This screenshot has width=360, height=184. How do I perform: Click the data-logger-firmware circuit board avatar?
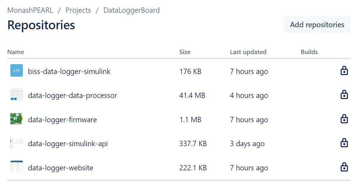point(17,119)
